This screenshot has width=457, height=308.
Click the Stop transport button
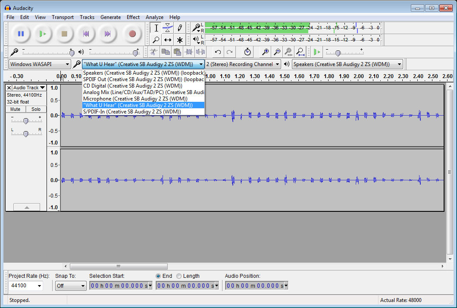click(x=64, y=34)
